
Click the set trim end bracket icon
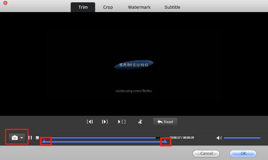[105, 122]
